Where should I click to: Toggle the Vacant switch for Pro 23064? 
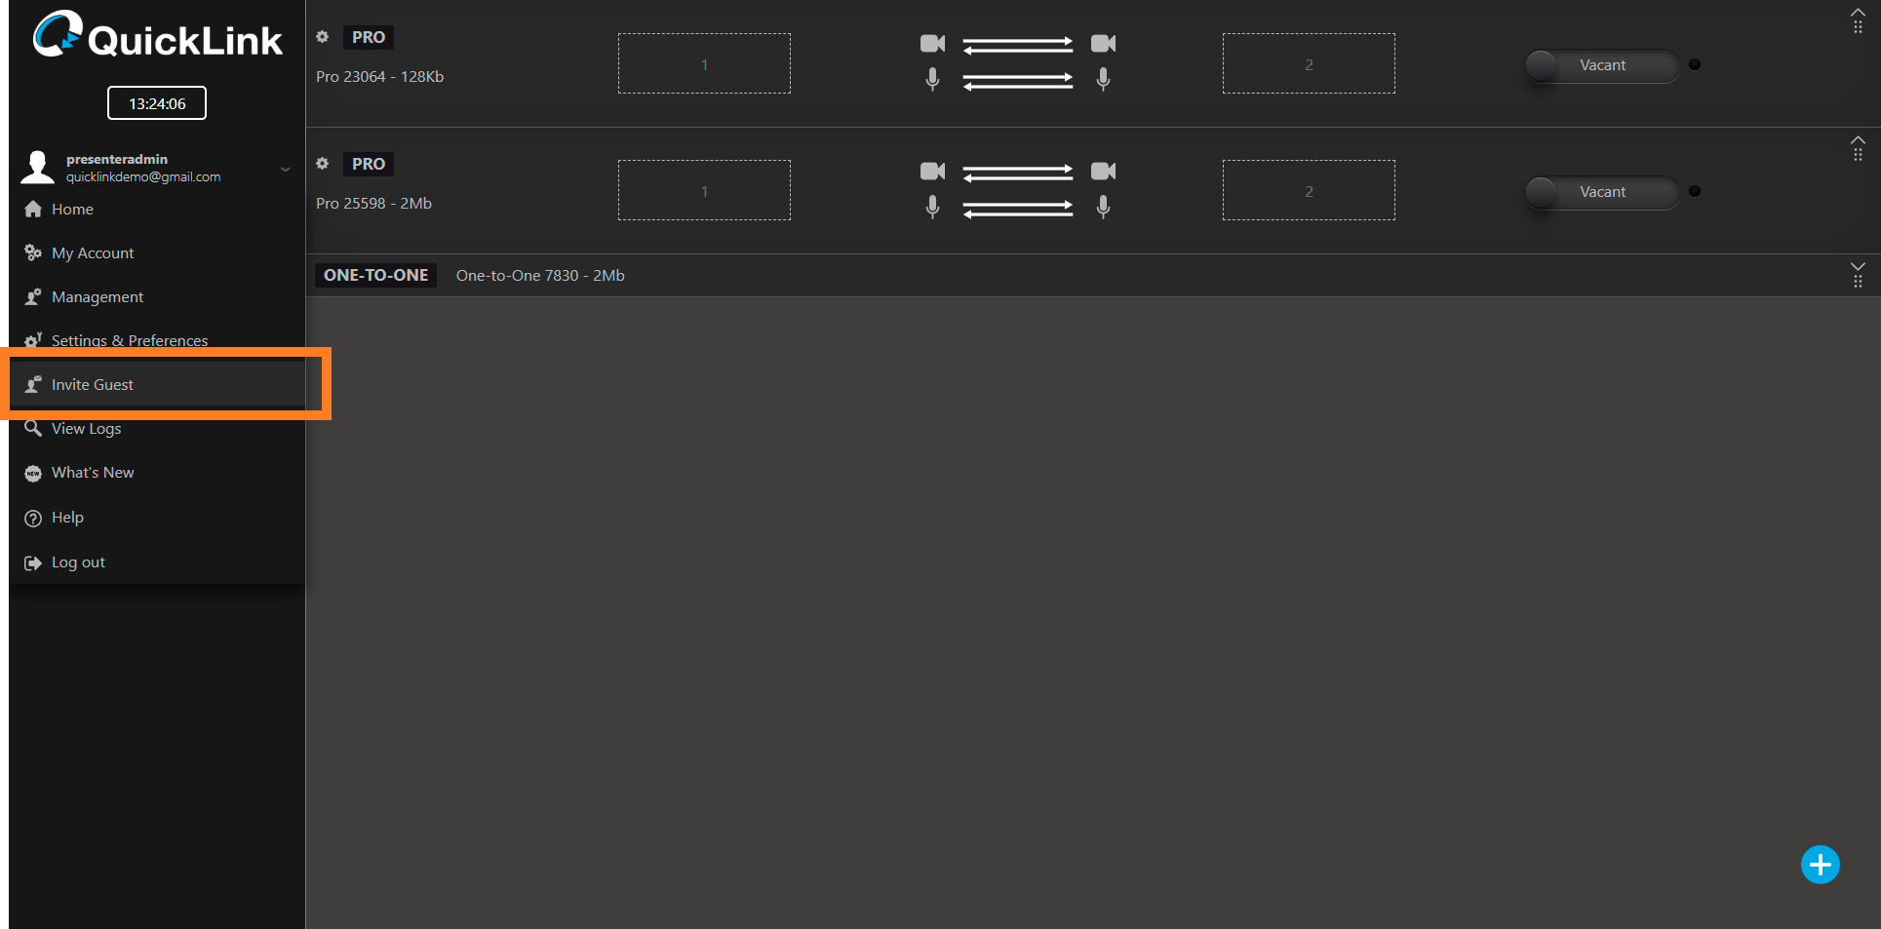(x=1600, y=65)
